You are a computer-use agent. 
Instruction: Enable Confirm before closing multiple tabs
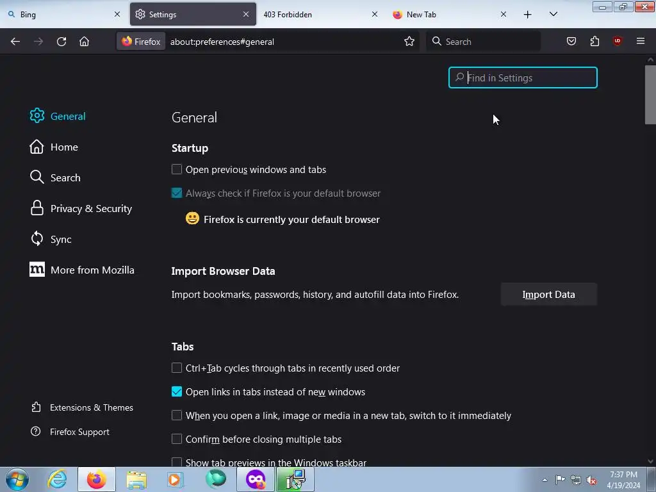(177, 439)
